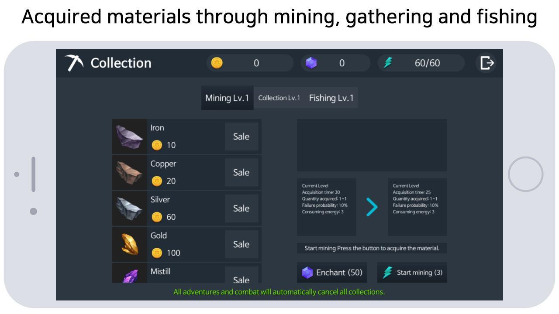Tap the green lightning energy icon
The width and height of the screenshot is (559, 314).
[x=388, y=63]
